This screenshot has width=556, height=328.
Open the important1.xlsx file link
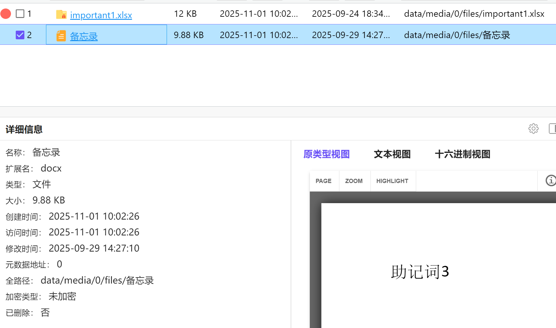tap(101, 15)
